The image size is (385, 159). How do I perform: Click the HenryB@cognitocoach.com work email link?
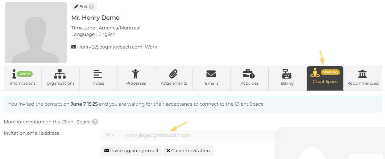click(110, 47)
